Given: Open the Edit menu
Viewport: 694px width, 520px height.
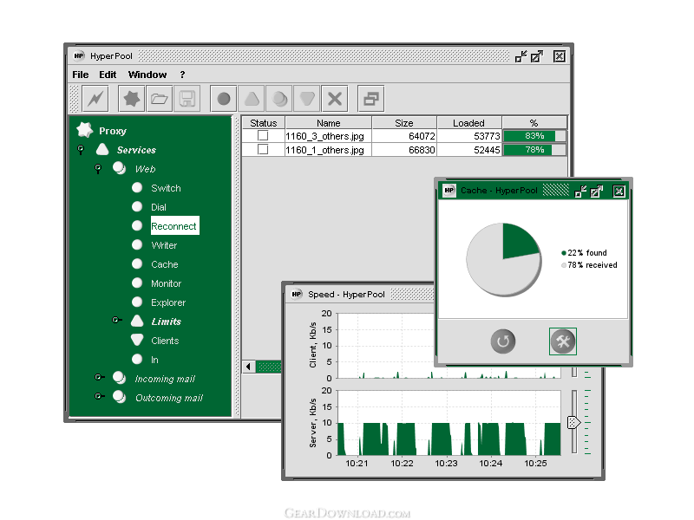Looking at the screenshot, I should tap(108, 75).
